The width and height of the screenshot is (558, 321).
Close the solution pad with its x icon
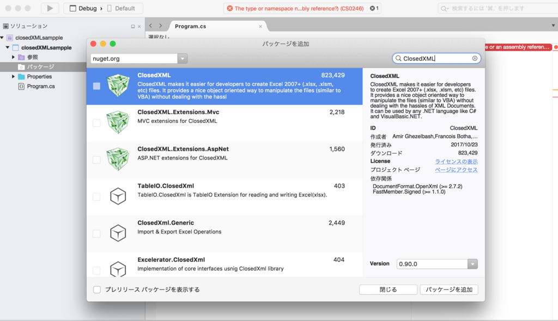tap(139, 26)
